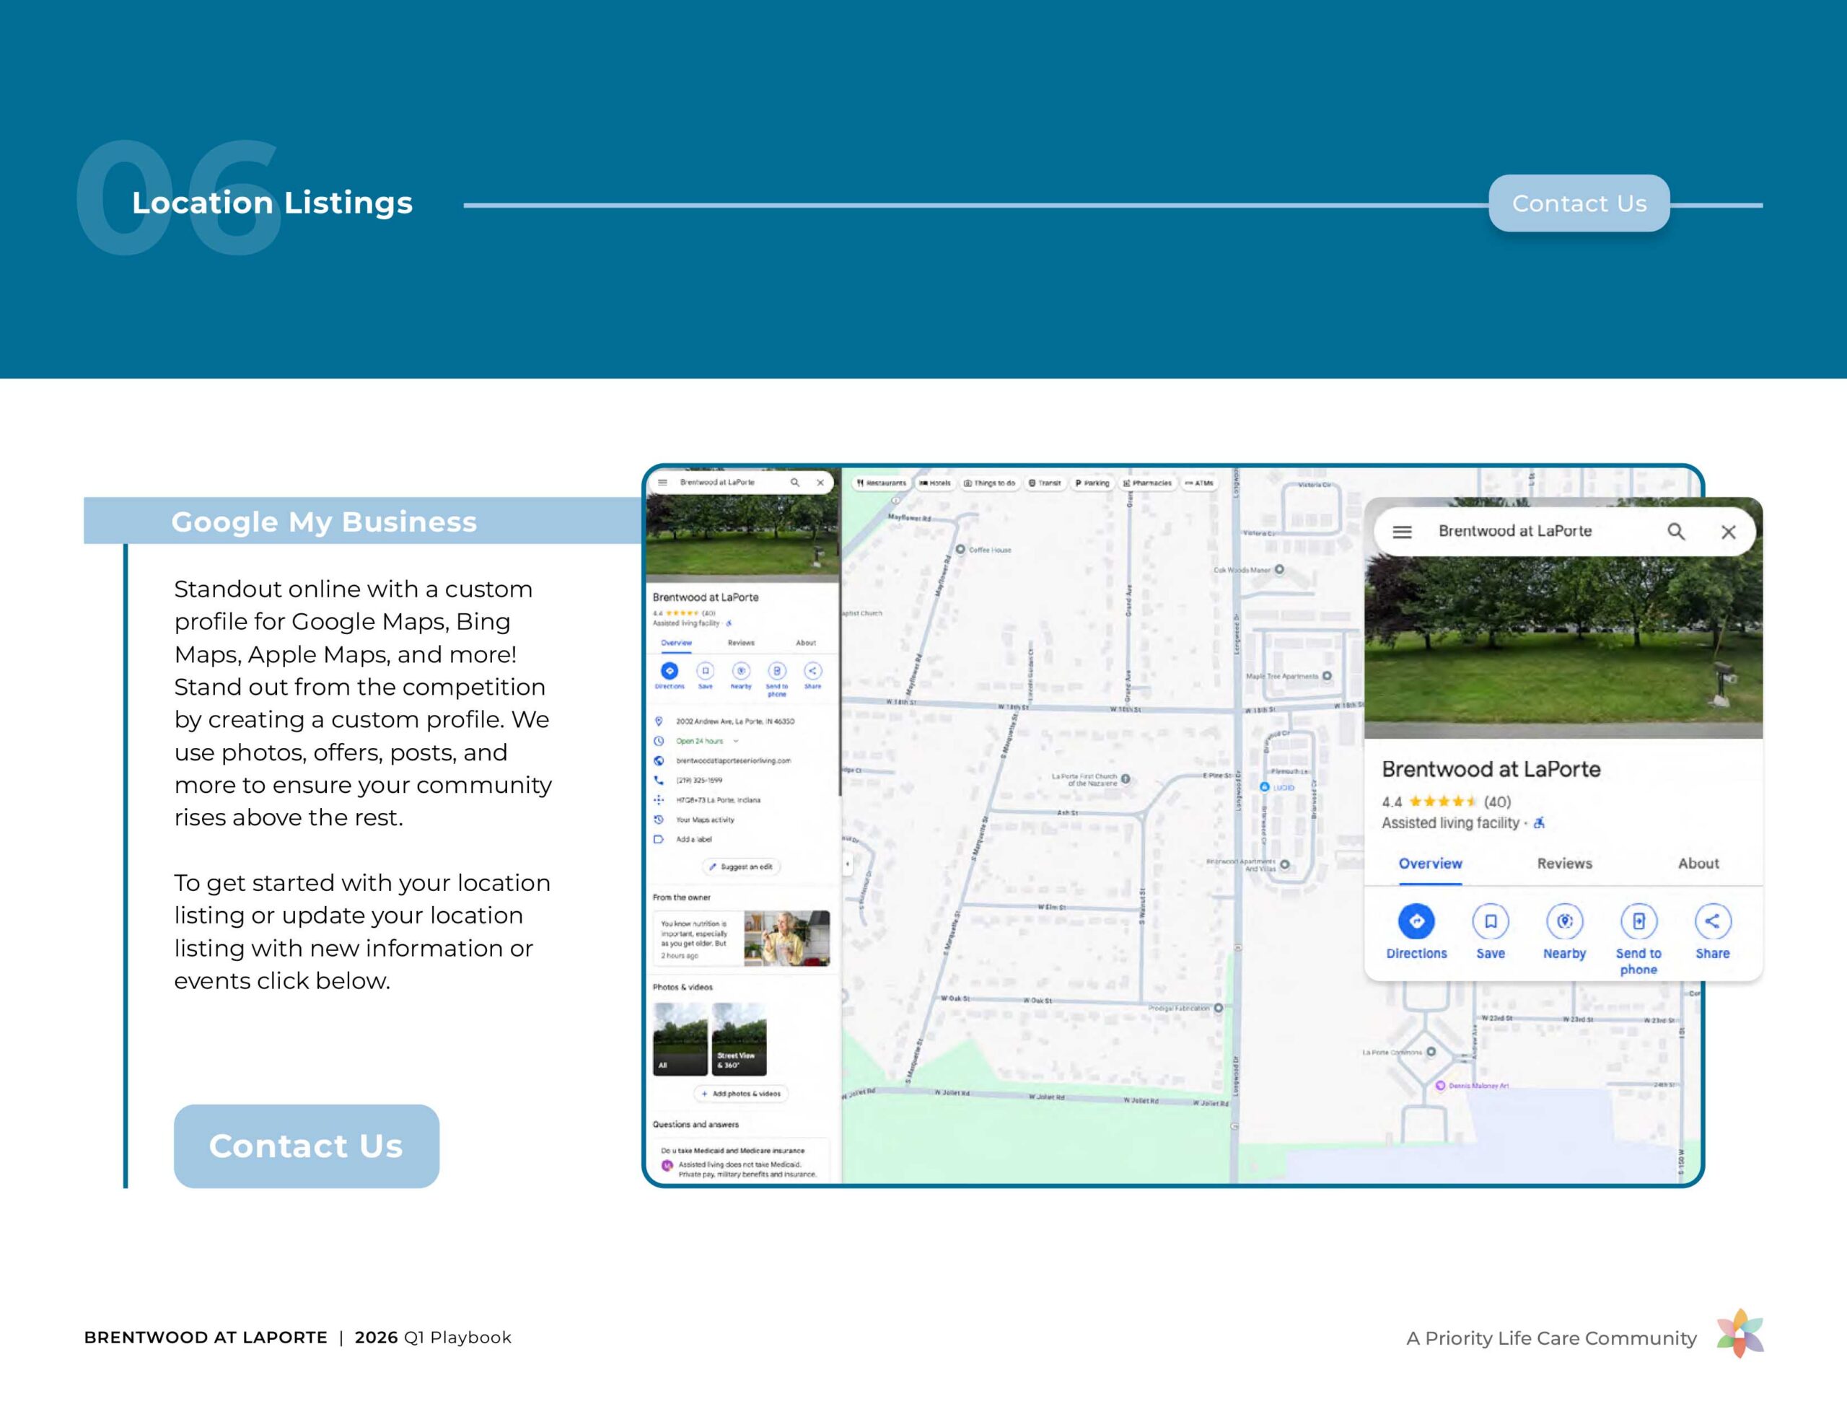Collapse side panel with arrow handle

pyautogui.click(x=848, y=864)
